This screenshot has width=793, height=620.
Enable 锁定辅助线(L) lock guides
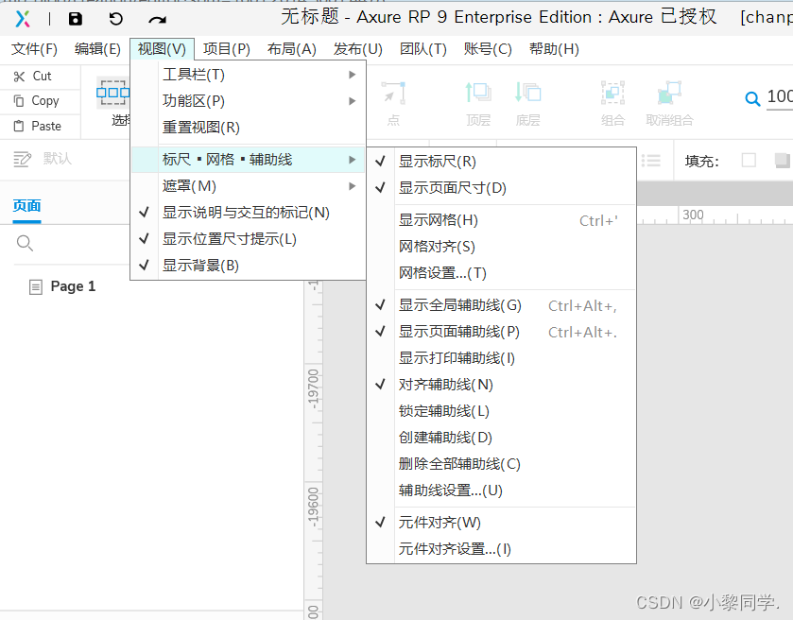(x=501, y=411)
